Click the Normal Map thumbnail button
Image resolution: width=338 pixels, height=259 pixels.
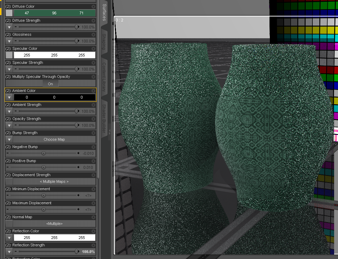pyautogui.click(x=9, y=224)
